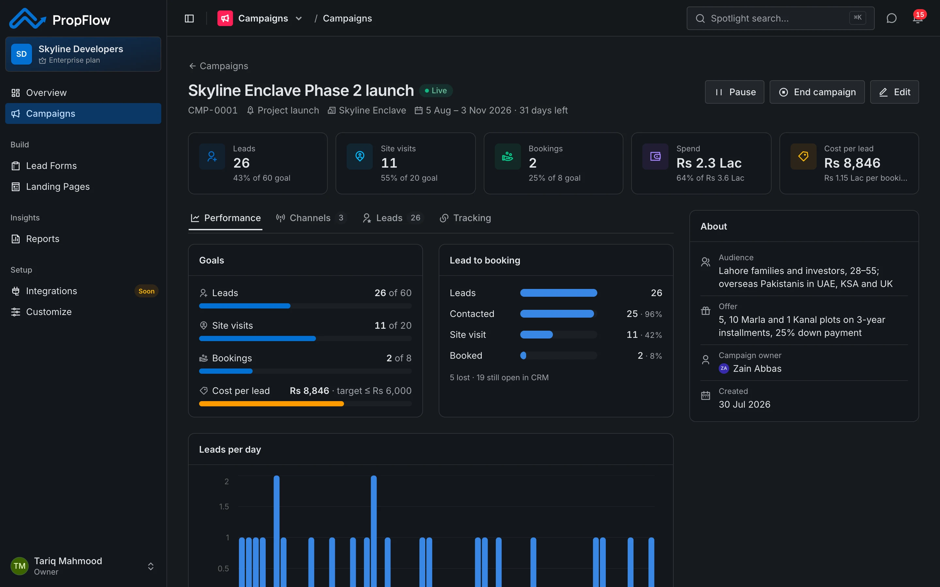
Task: Click the ⌘K shortcut badge
Action: coord(857,18)
